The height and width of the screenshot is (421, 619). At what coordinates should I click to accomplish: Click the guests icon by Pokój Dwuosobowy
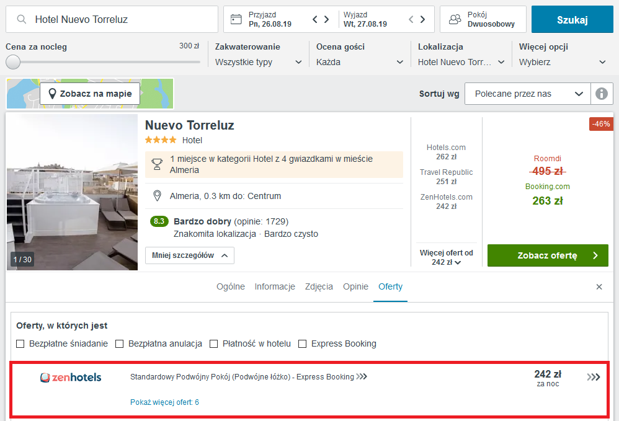point(455,19)
